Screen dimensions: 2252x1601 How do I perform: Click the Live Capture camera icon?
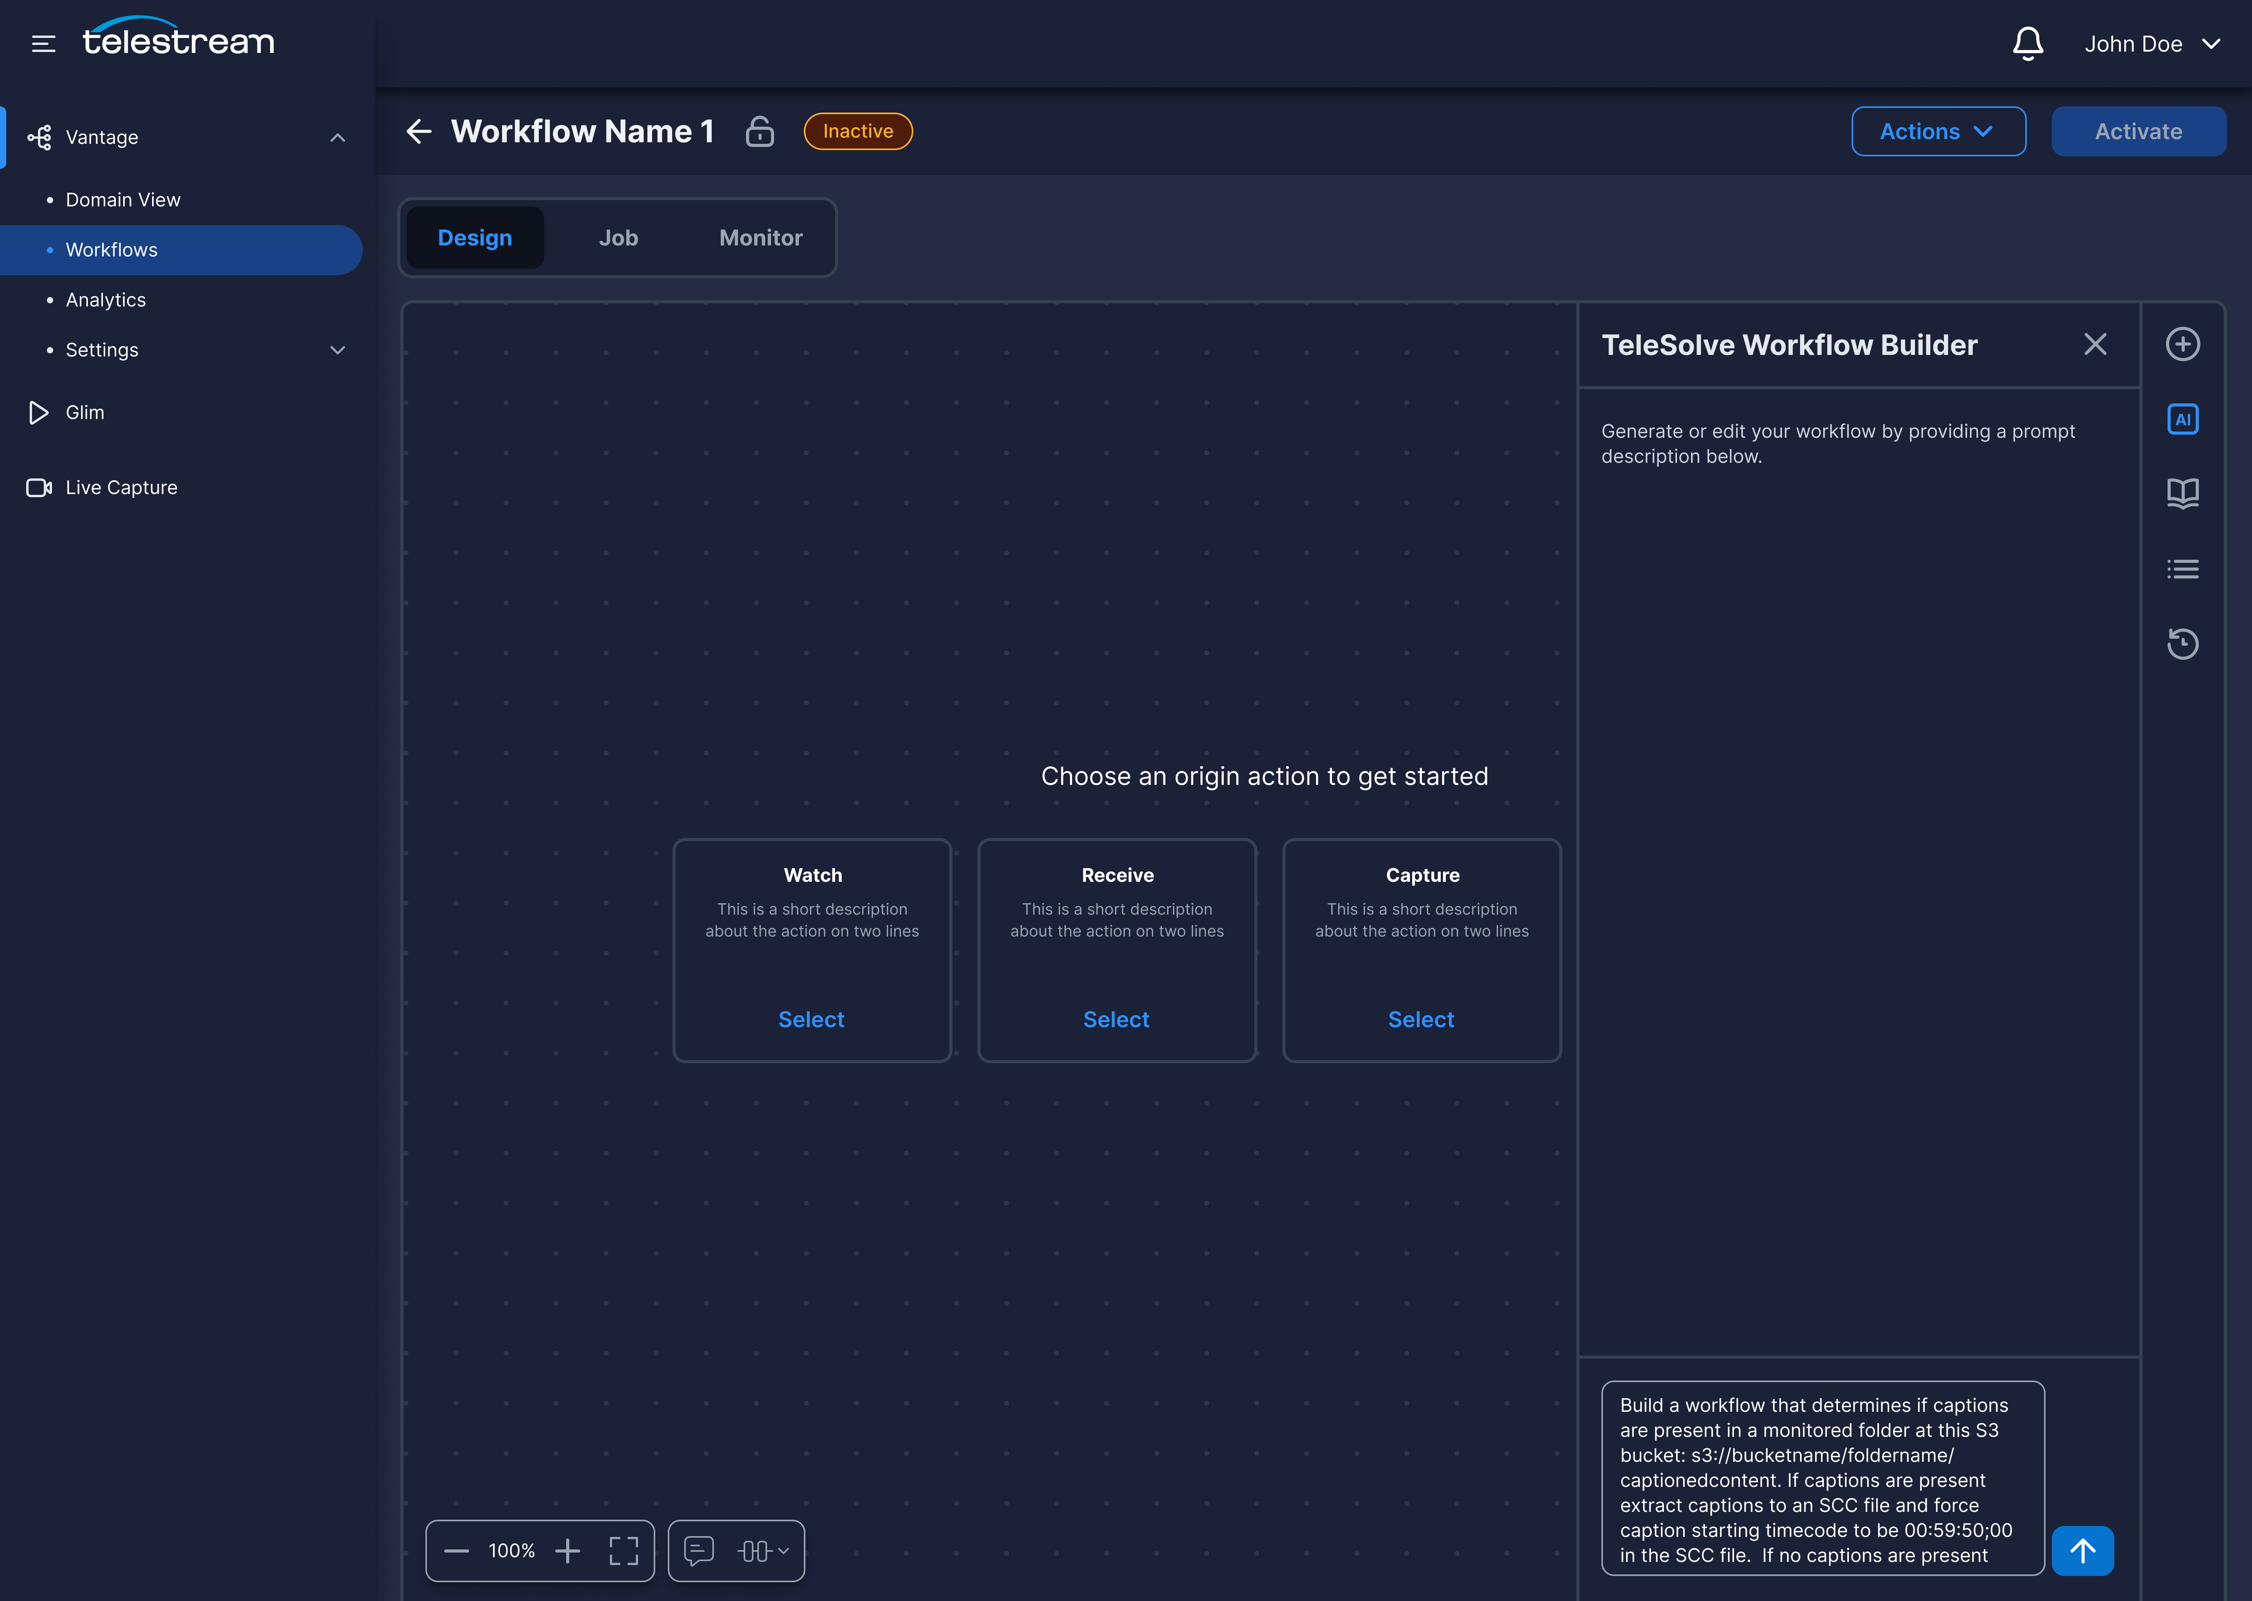click(39, 487)
